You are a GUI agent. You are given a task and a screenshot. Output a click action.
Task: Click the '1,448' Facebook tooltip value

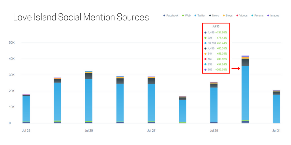[x=211, y=33]
